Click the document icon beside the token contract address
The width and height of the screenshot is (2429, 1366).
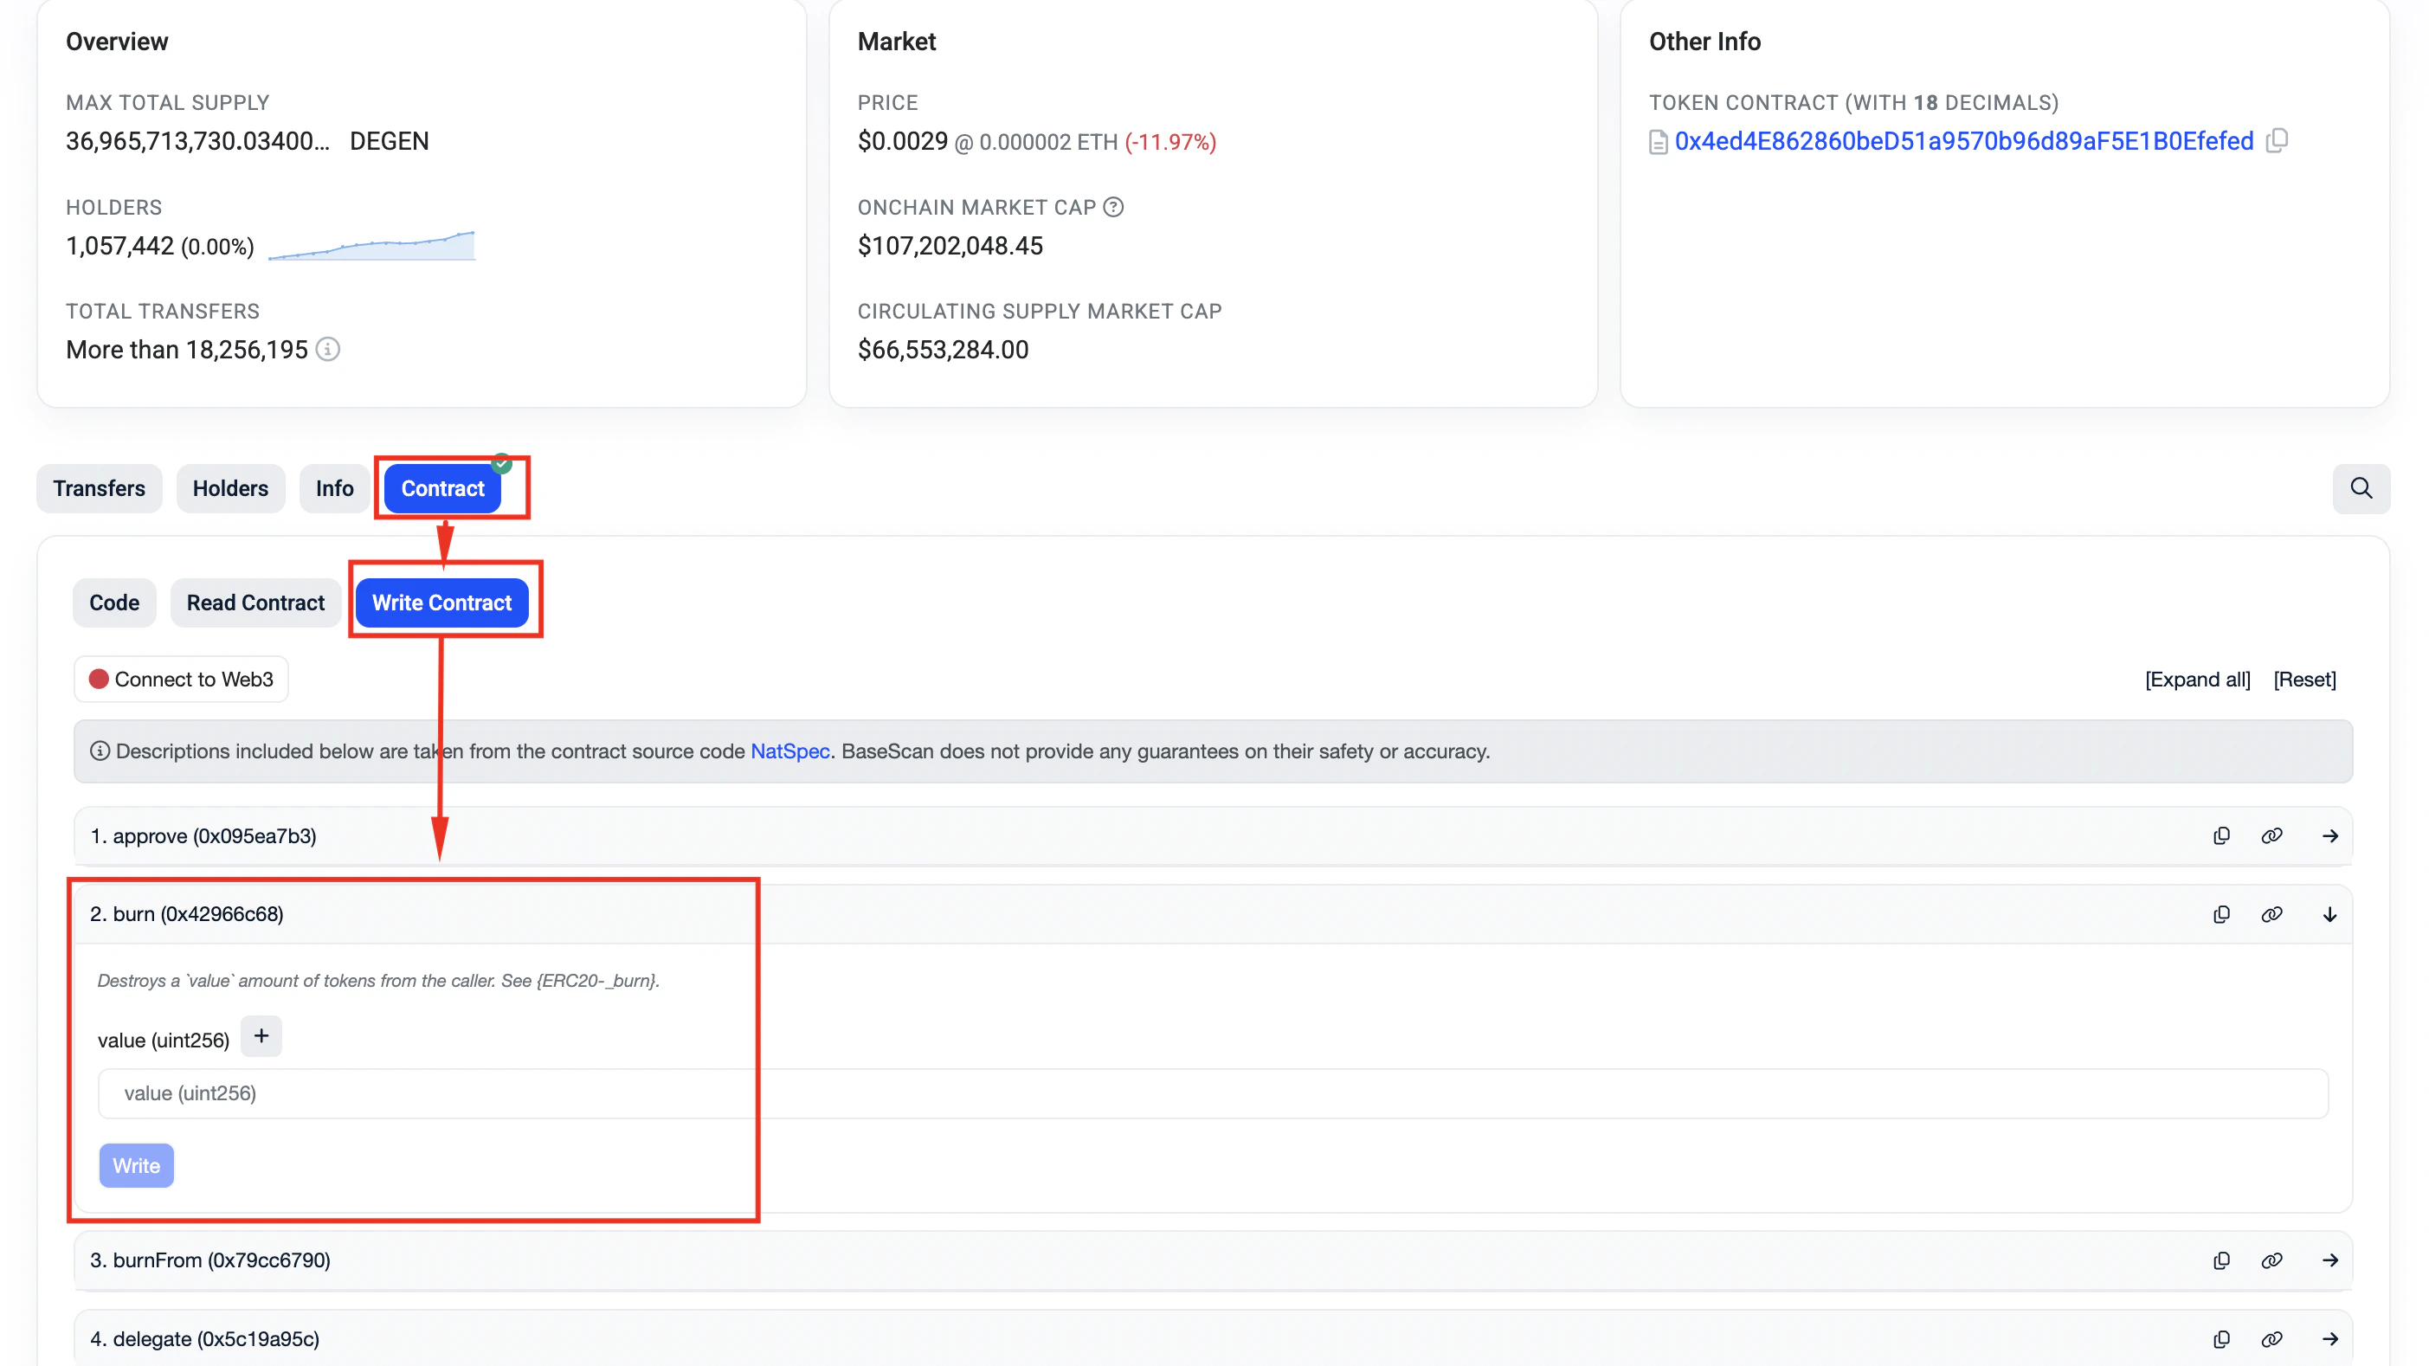pos(1657,139)
